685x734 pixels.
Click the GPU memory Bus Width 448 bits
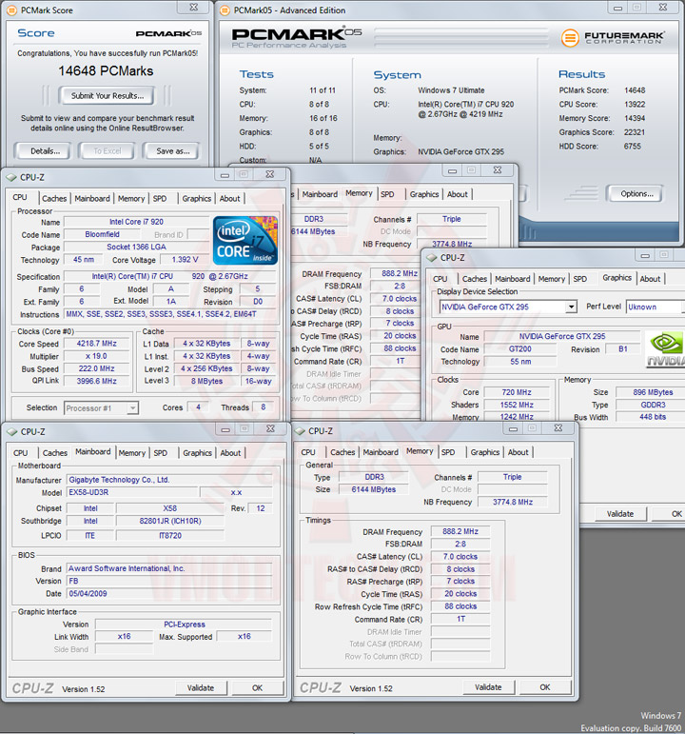(653, 417)
